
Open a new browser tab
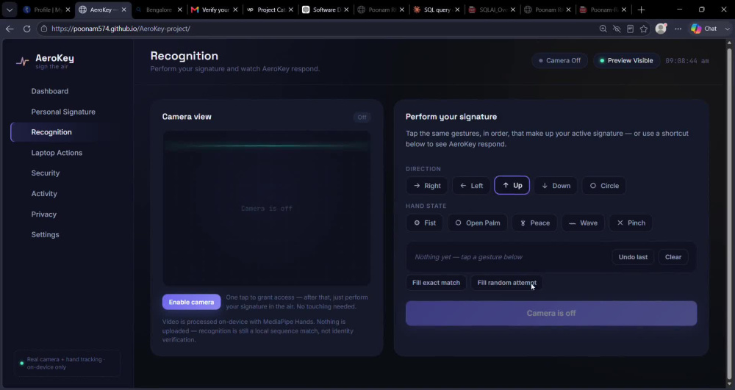pyautogui.click(x=641, y=10)
